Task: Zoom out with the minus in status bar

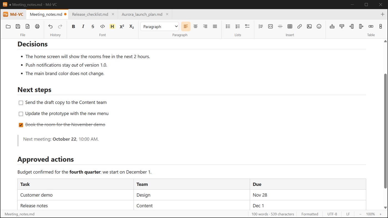Action: point(361,214)
